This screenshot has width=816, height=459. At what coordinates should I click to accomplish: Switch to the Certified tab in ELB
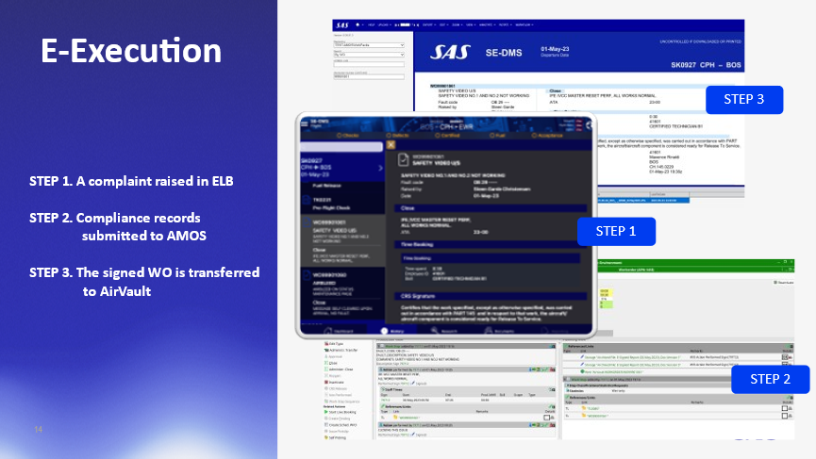(x=447, y=136)
